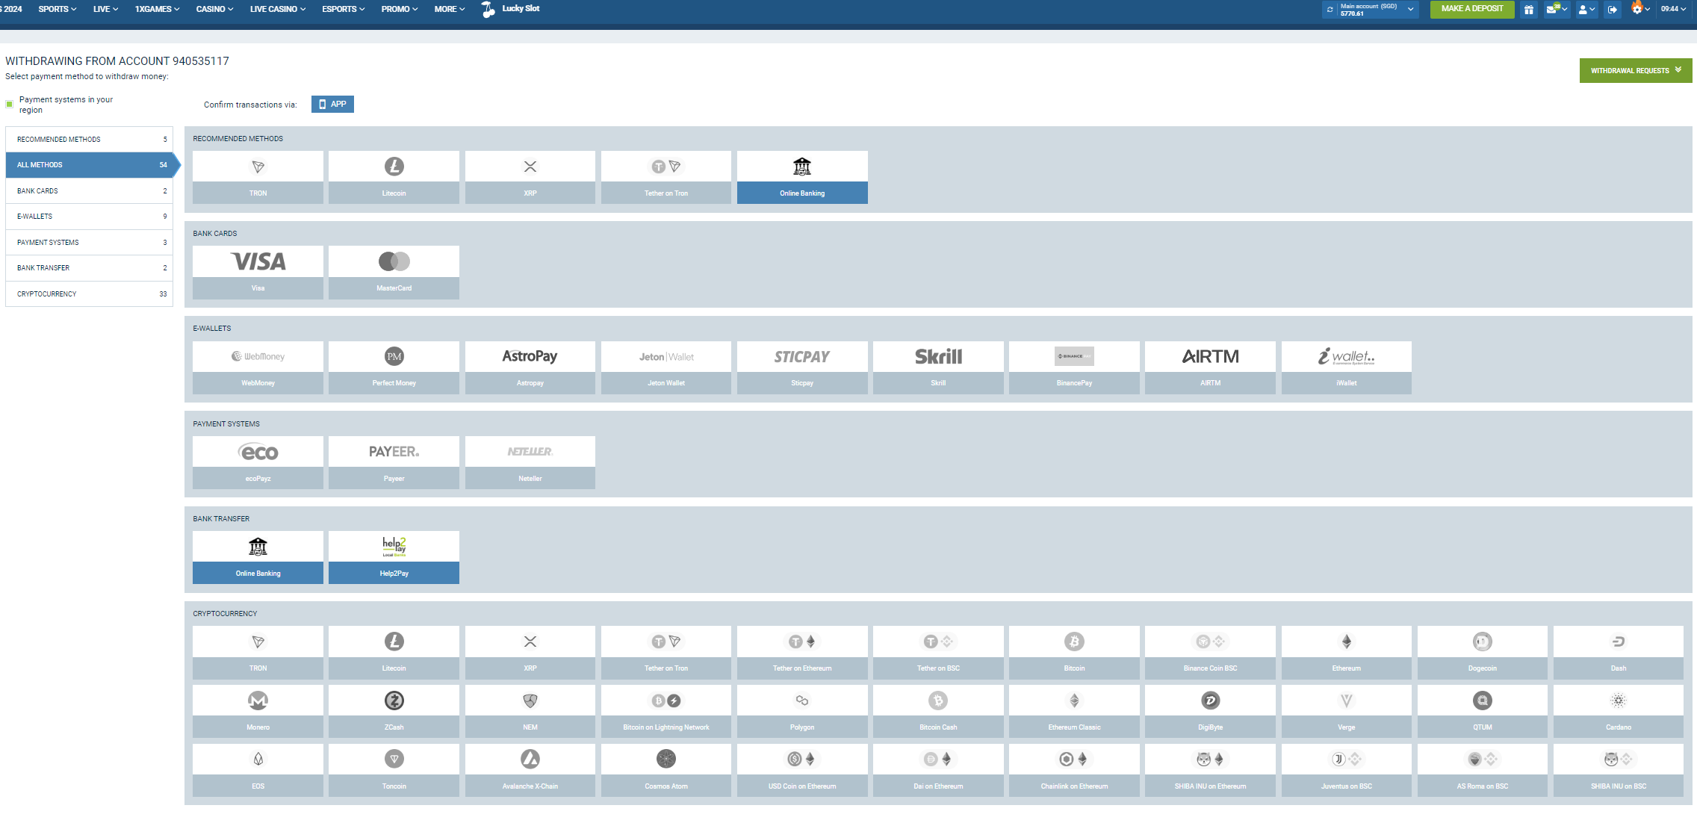Expand the user profile dropdown
The image size is (1697, 823).
click(1586, 10)
